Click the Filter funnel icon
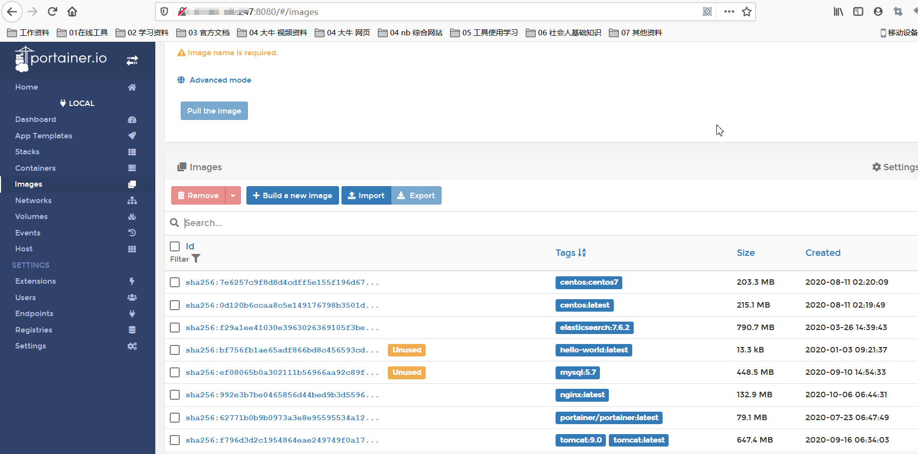The width and height of the screenshot is (918, 454). (196, 259)
